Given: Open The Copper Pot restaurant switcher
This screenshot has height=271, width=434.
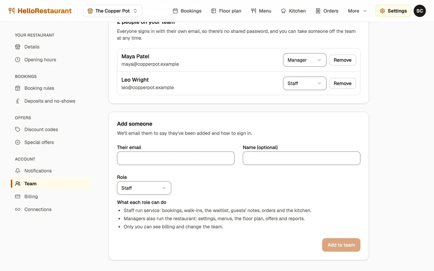Looking at the screenshot, I should pos(113,11).
